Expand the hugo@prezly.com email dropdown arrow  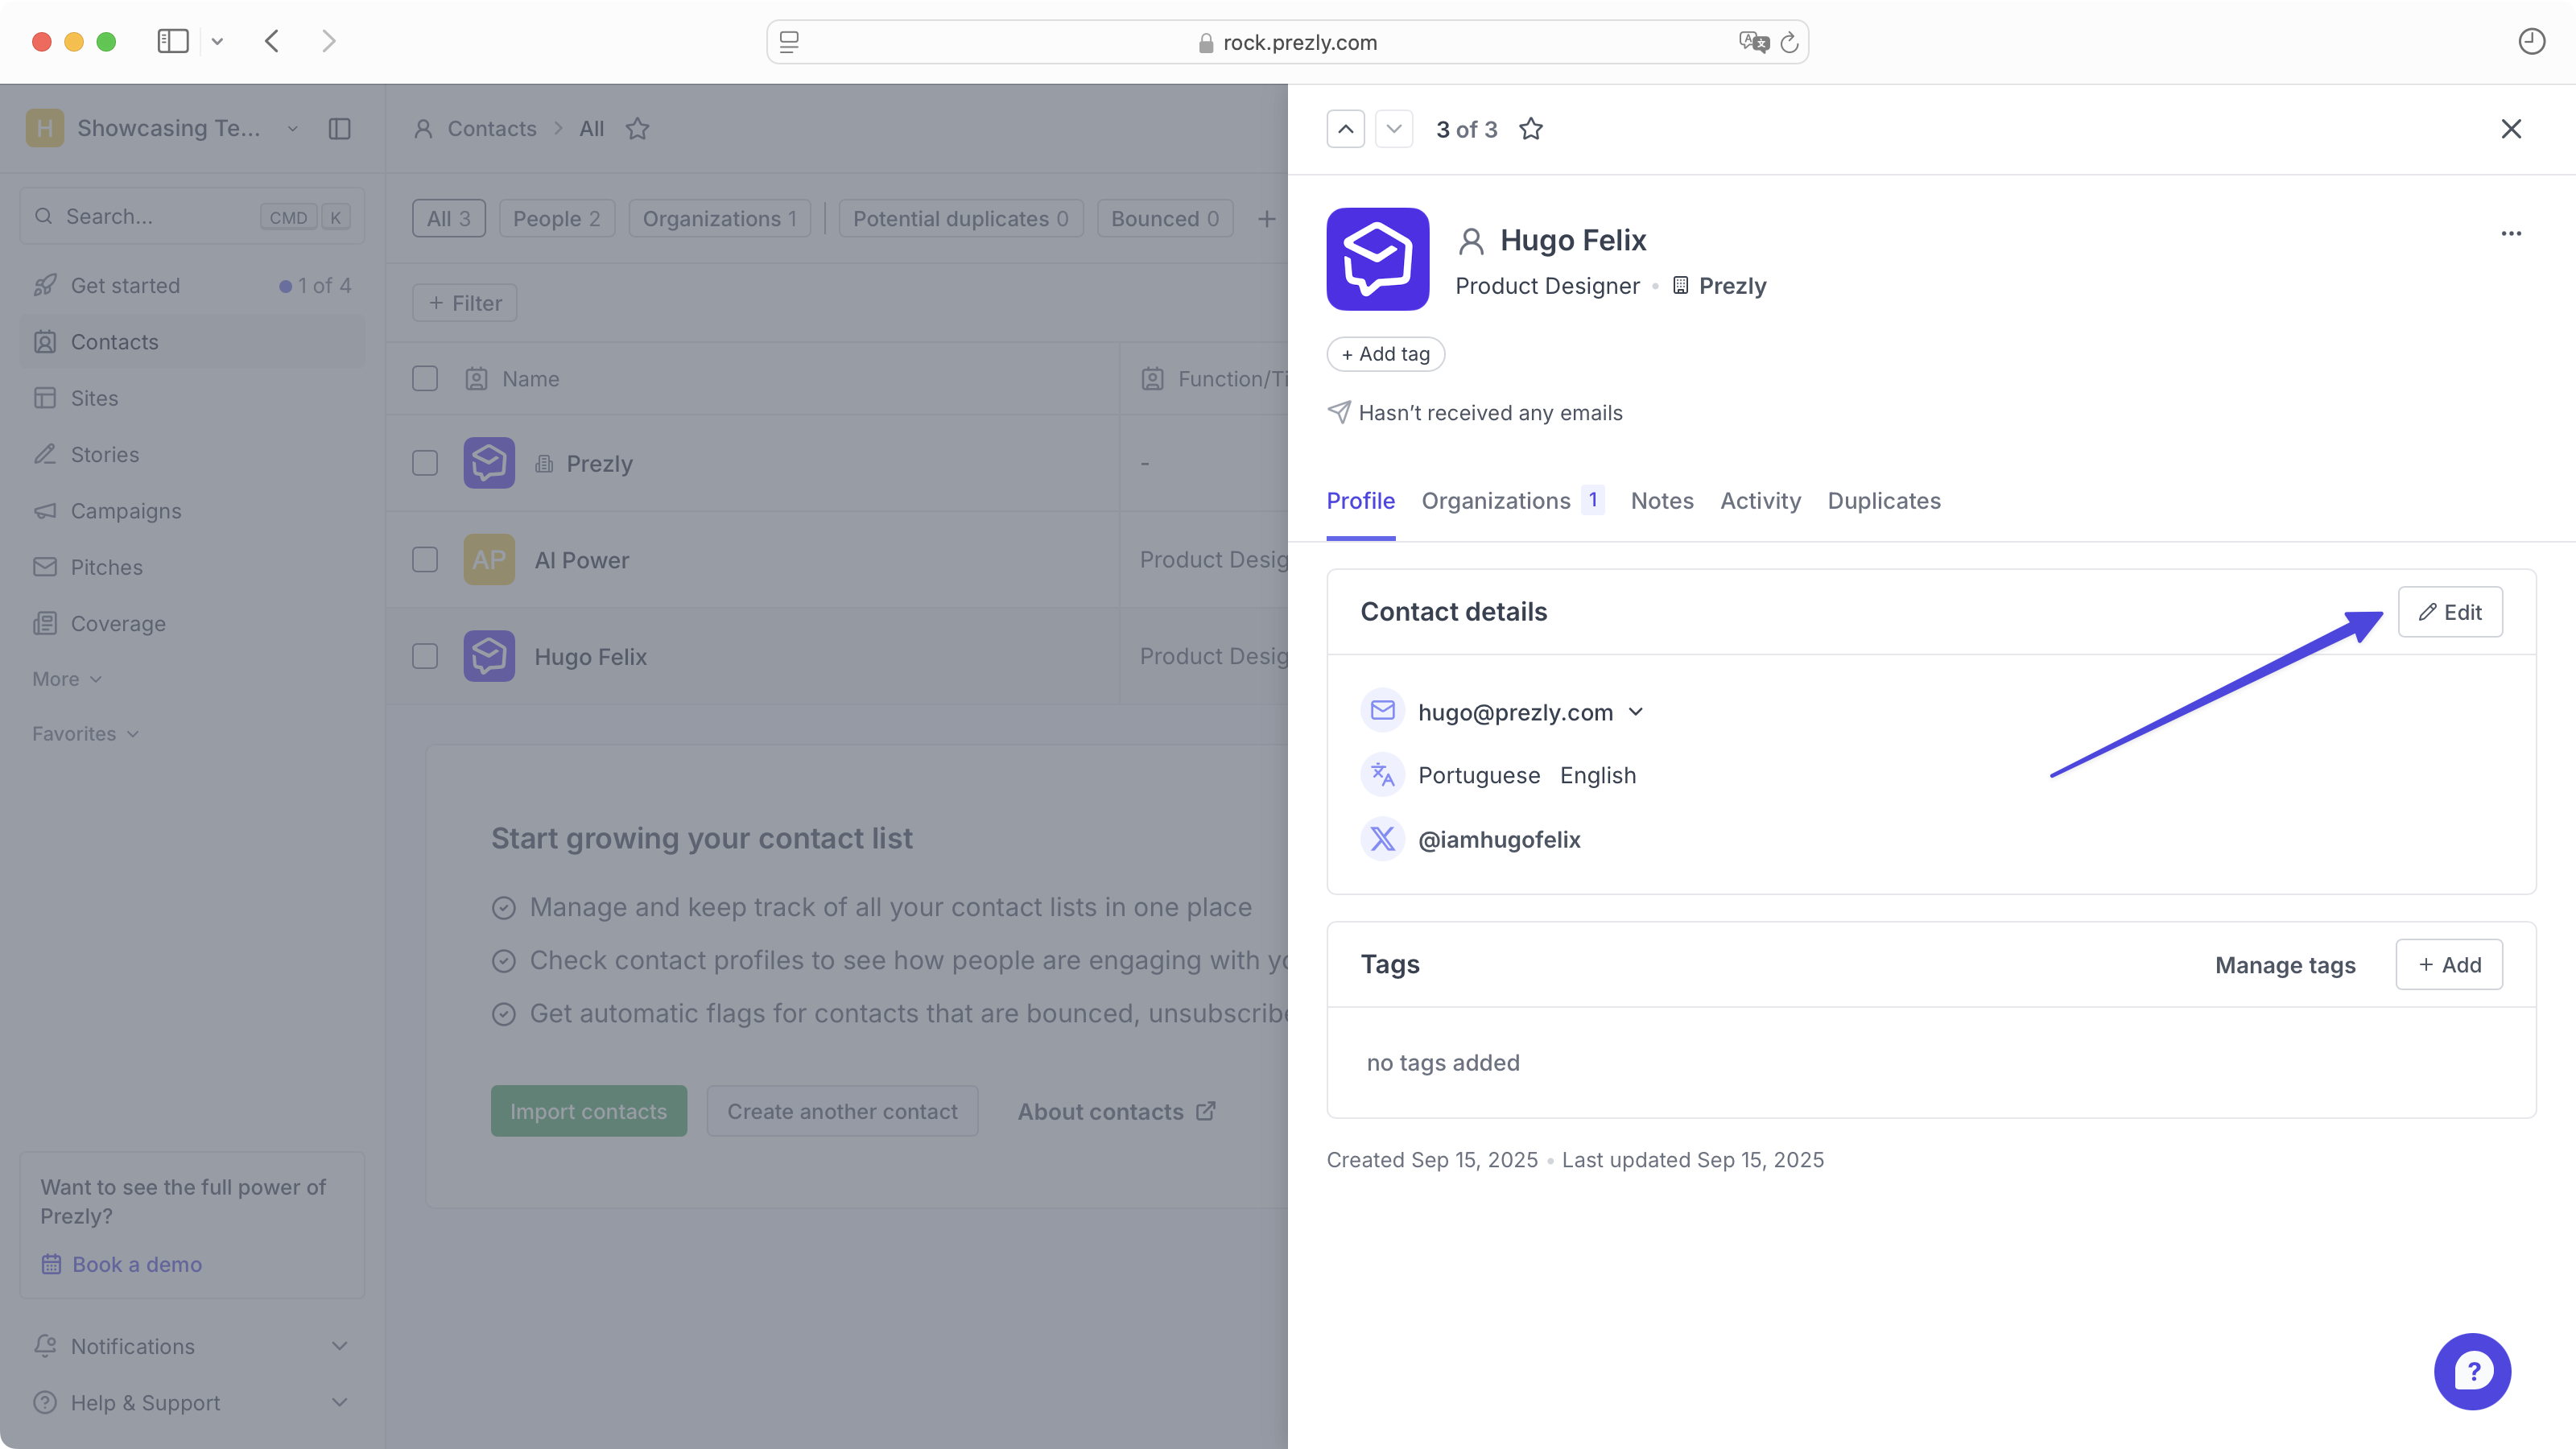point(1636,712)
